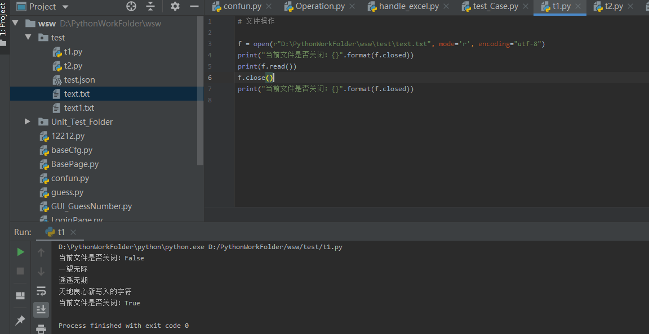Click the '# 文件操作' comment line
The width and height of the screenshot is (649, 334).
[x=256, y=21]
